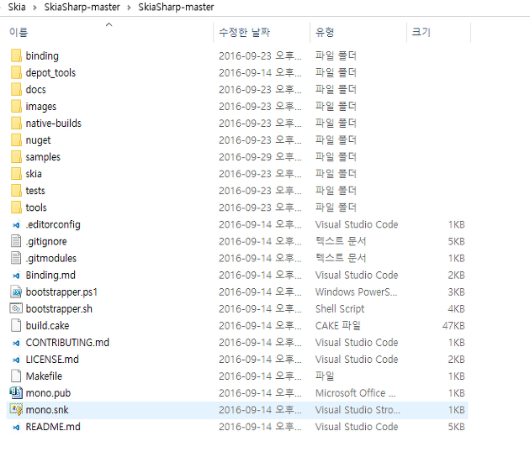Select the LICENSE.md file name

coord(52,360)
